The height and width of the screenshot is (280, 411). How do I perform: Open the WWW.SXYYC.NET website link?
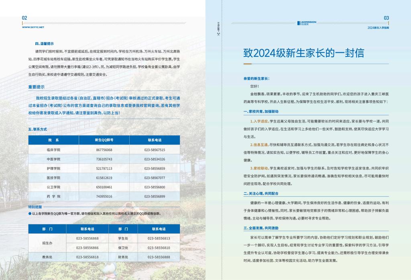coord(33,27)
